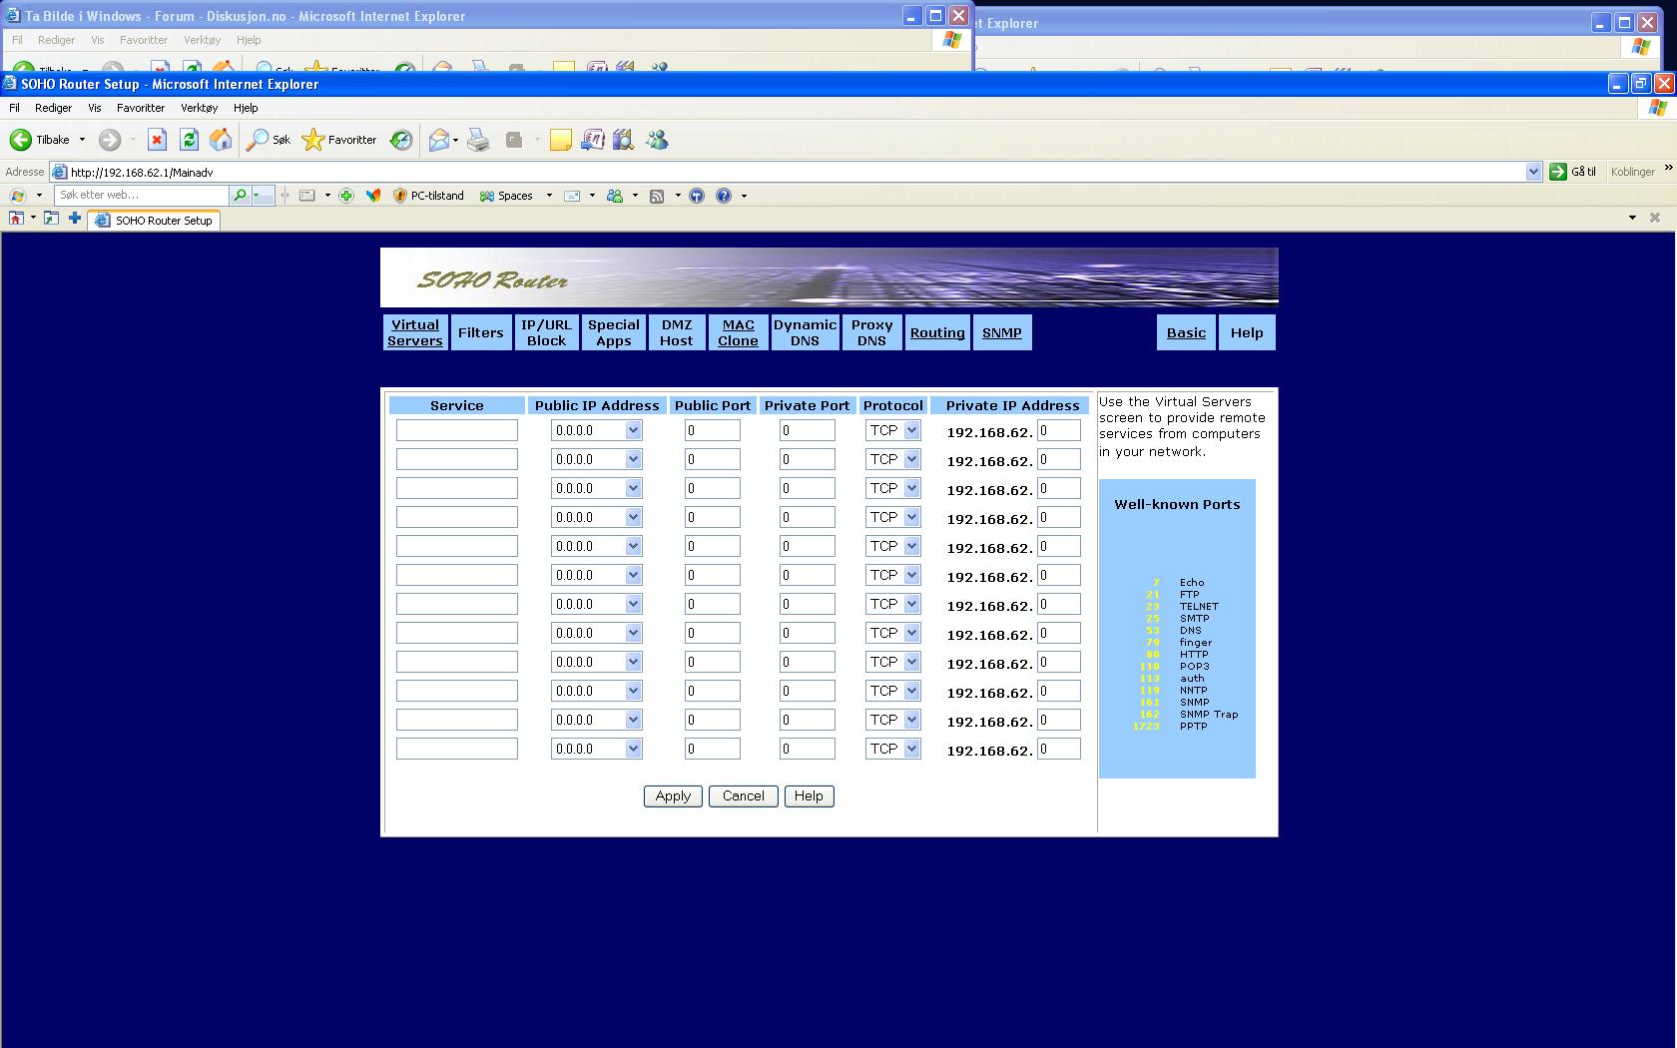Click the Søk etter web search box
Screen dimensions: 1677x1048
[x=142, y=196]
